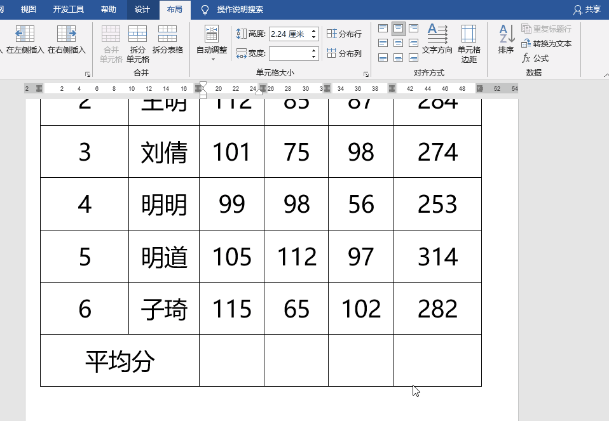Image resolution: width=609 pixels, height=421 pixels.
Task: Click the column width input field
Action: [289, 53]
